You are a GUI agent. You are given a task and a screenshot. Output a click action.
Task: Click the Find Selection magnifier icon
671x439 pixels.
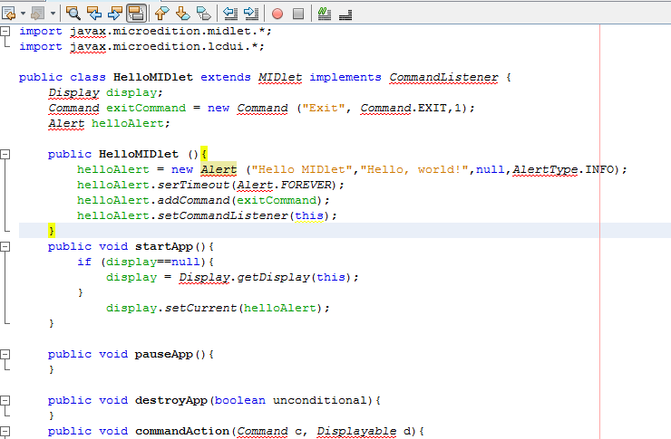tap(73, 14)
